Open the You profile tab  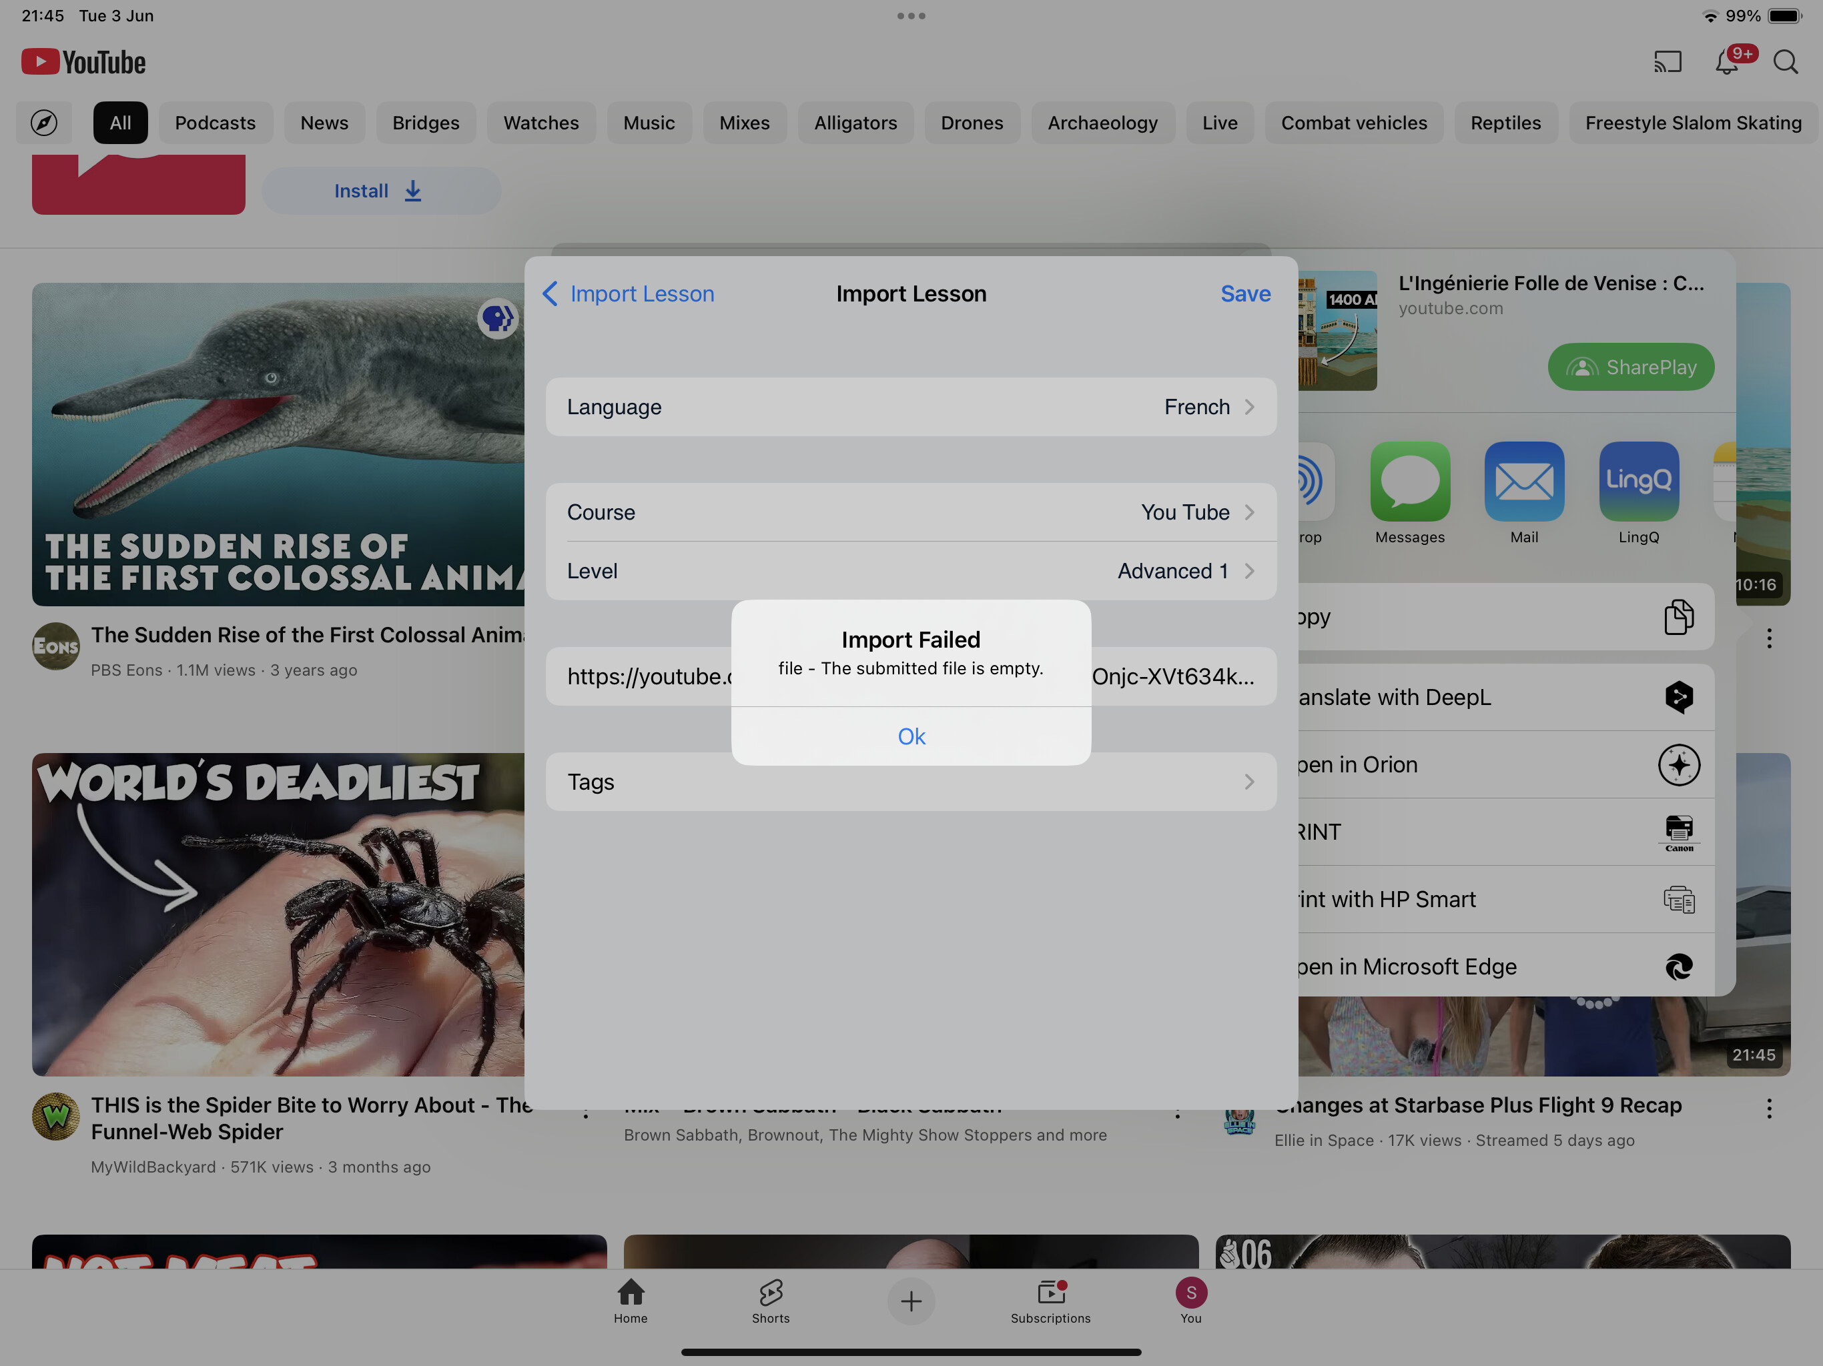click(x=1190, y=1300)
